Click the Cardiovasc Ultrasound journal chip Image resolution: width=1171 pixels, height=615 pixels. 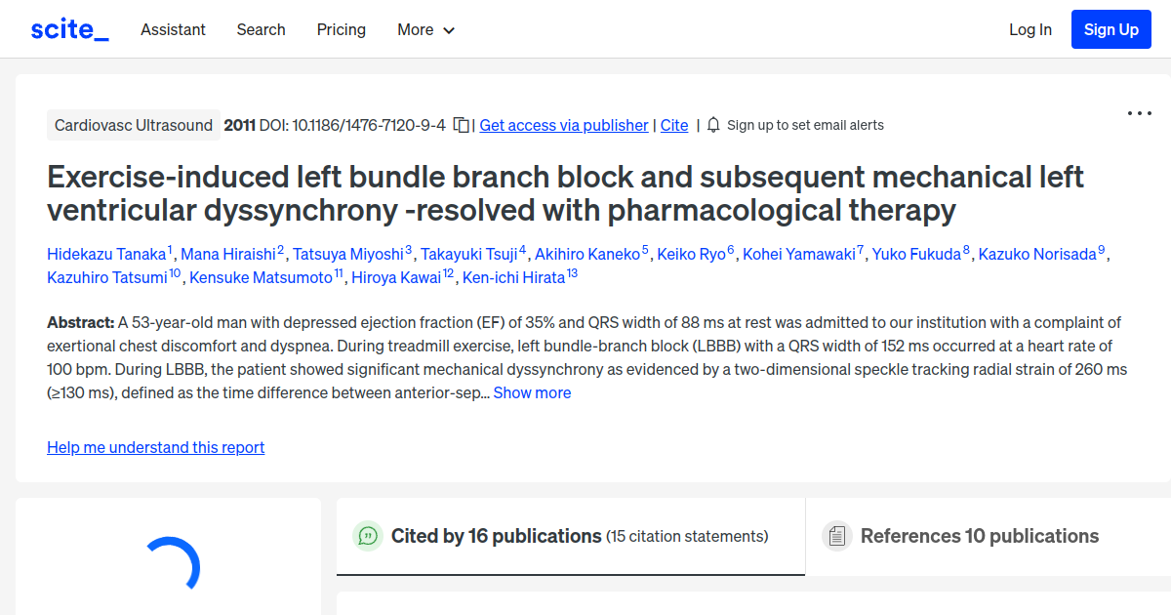tap(134, 125)
